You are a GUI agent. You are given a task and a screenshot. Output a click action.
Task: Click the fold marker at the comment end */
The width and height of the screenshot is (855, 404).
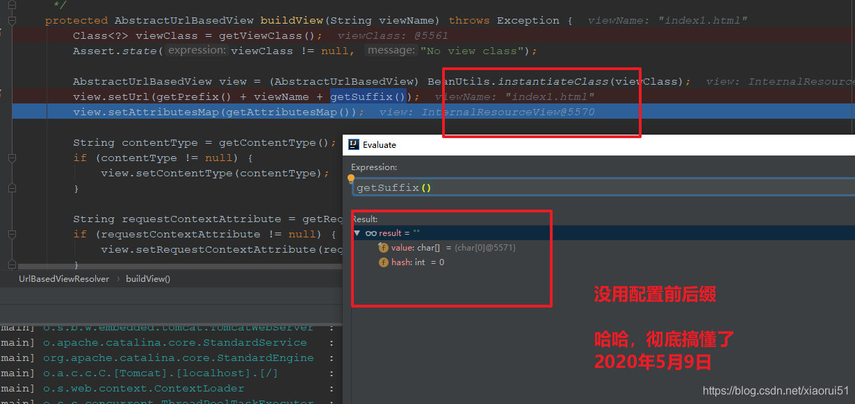pos(12,6)
